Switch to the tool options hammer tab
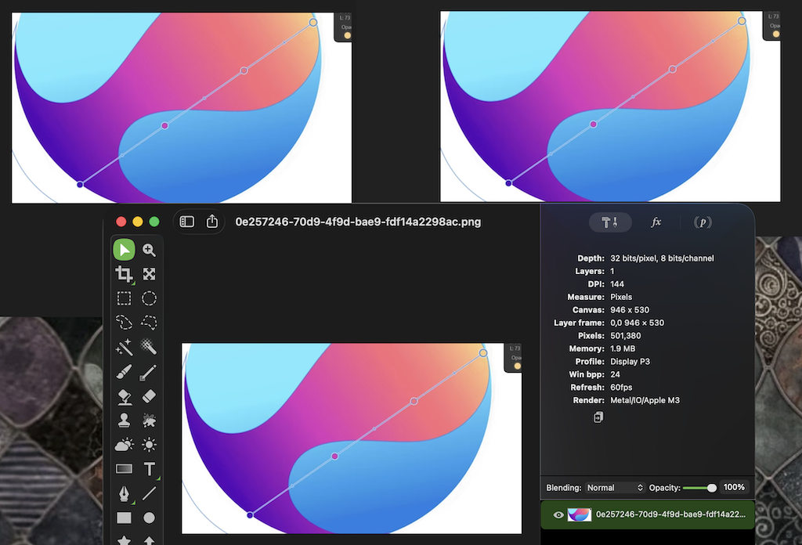 pos(609,222)
